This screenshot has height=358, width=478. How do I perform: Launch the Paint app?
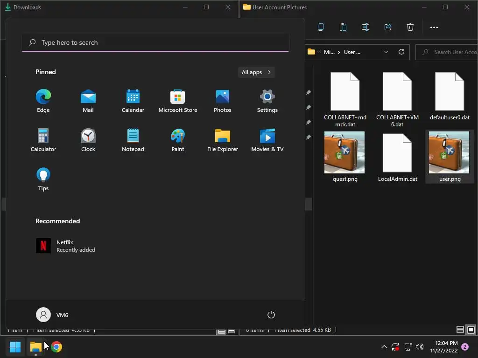coord(178,140)
